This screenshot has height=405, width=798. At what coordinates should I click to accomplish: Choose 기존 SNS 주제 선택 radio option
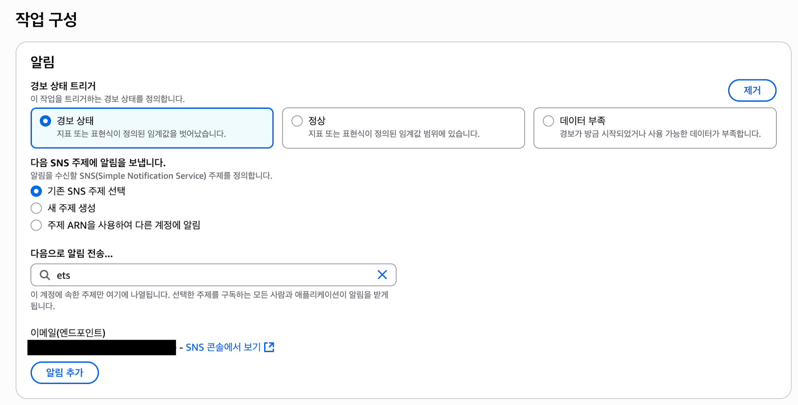tap(36, 191)
